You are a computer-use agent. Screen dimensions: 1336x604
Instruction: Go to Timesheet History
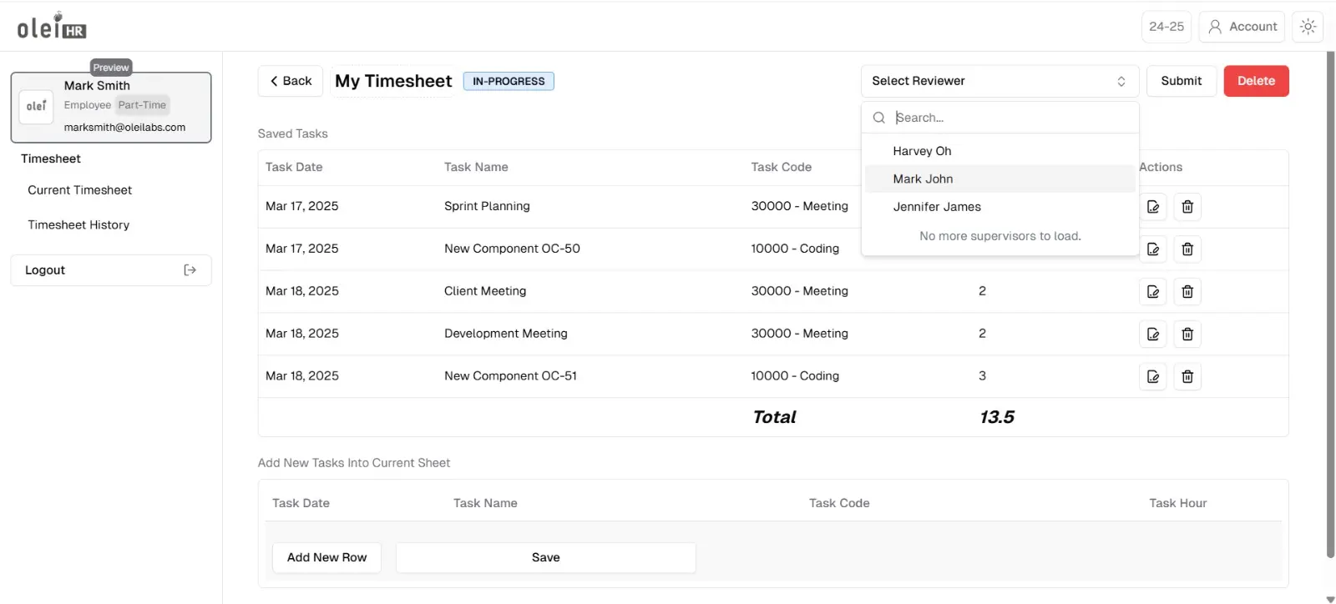(78, 225)
